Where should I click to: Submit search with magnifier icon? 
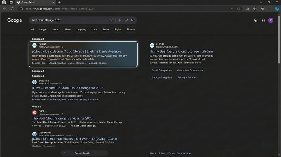[132, 20]
